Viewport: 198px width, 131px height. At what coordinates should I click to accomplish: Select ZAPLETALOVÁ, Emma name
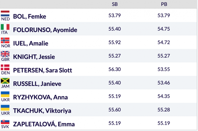click(x=44, y=124)
